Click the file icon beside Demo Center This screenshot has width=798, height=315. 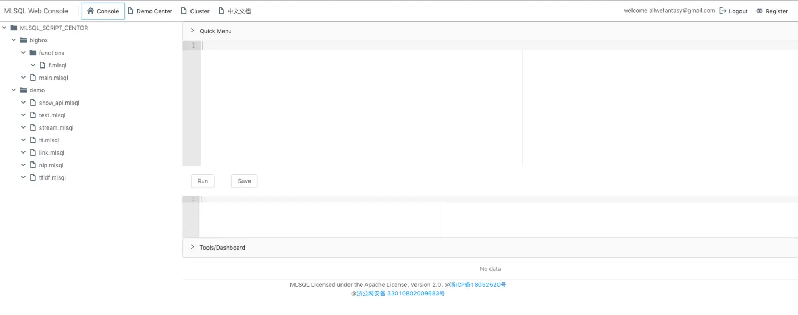click(x=131, y=11)
